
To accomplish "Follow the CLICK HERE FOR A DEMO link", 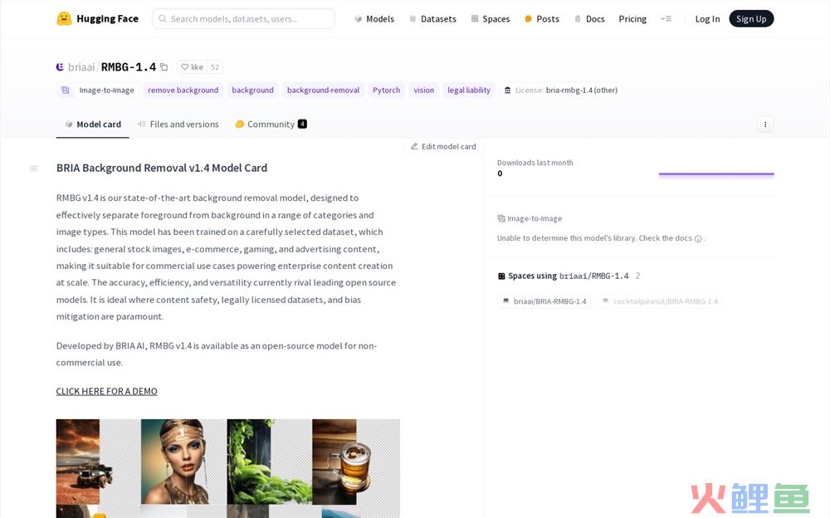I will point(107,392).
